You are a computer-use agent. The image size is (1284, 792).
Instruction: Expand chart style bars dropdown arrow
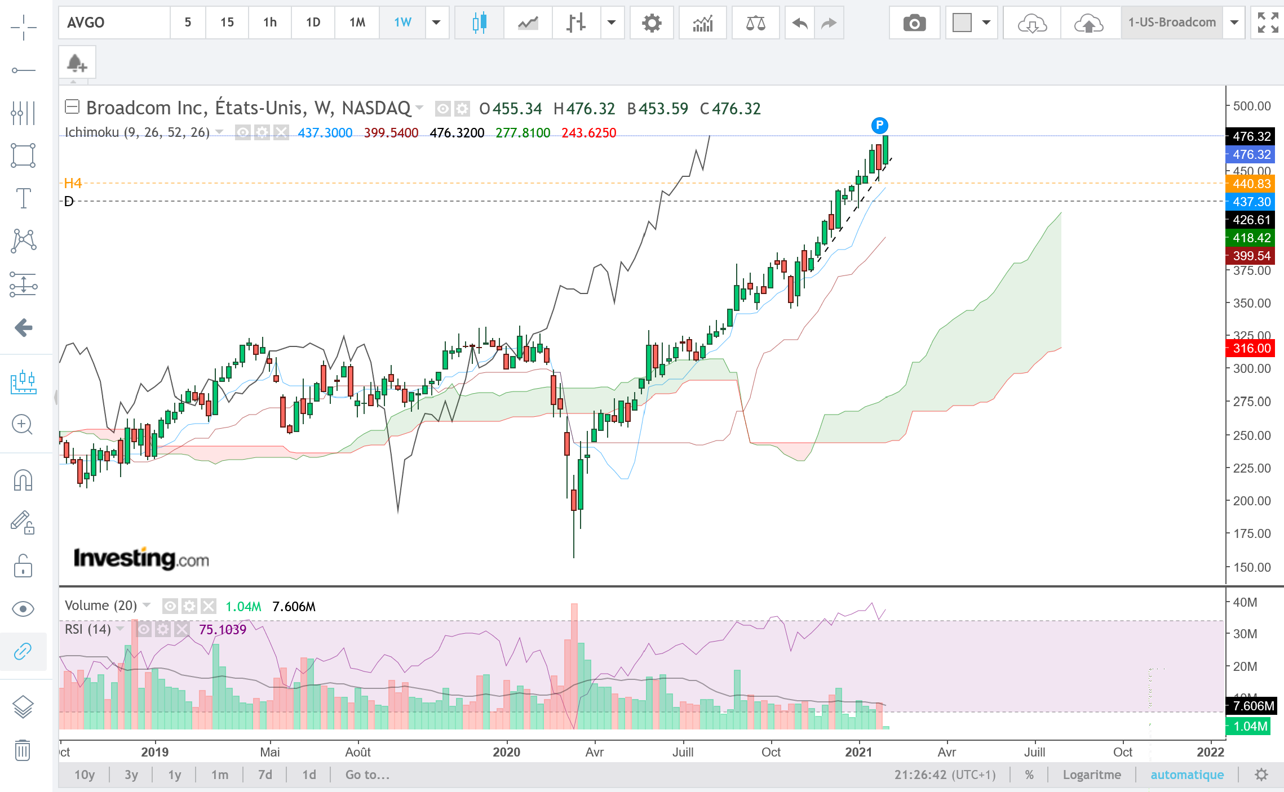(x=612, y=23)
